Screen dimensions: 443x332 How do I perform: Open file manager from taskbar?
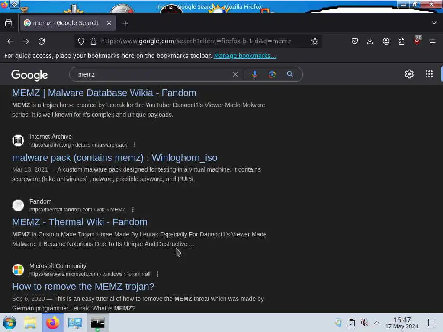[30, 322]
